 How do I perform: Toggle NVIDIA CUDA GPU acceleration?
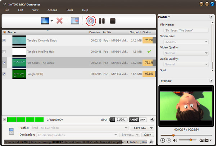[x=118, y=120]
